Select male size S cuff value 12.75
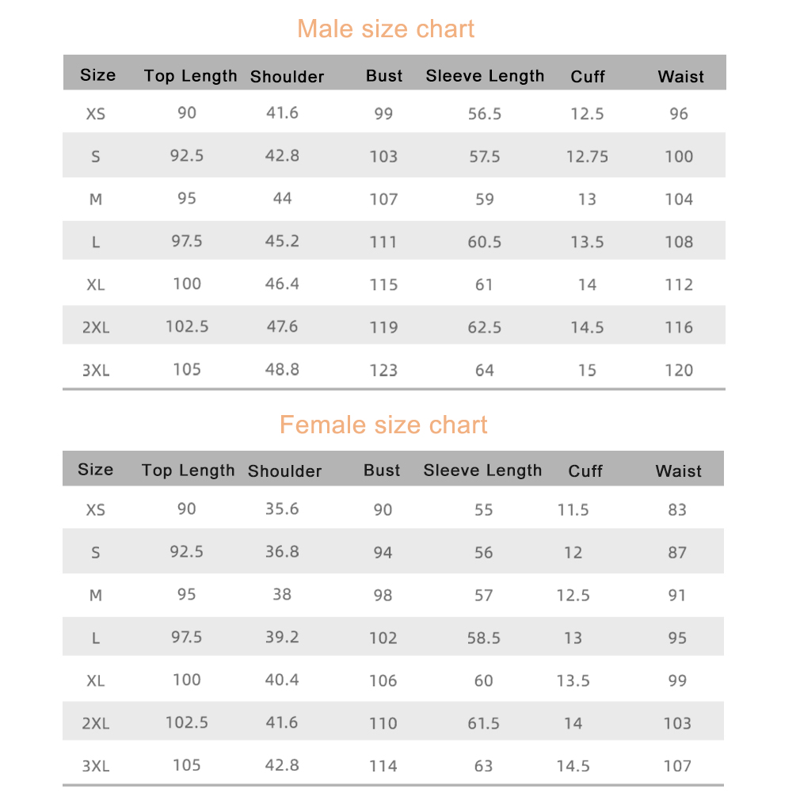The height and width of the screenshot is (800, 800). (587, 156)
